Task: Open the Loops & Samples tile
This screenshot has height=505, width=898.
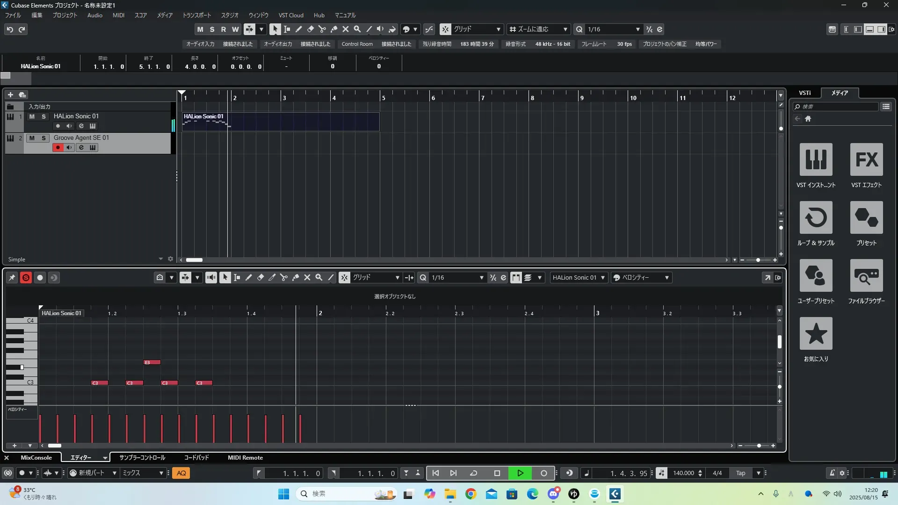Action: pyautogui.click(x=816, y=218)
